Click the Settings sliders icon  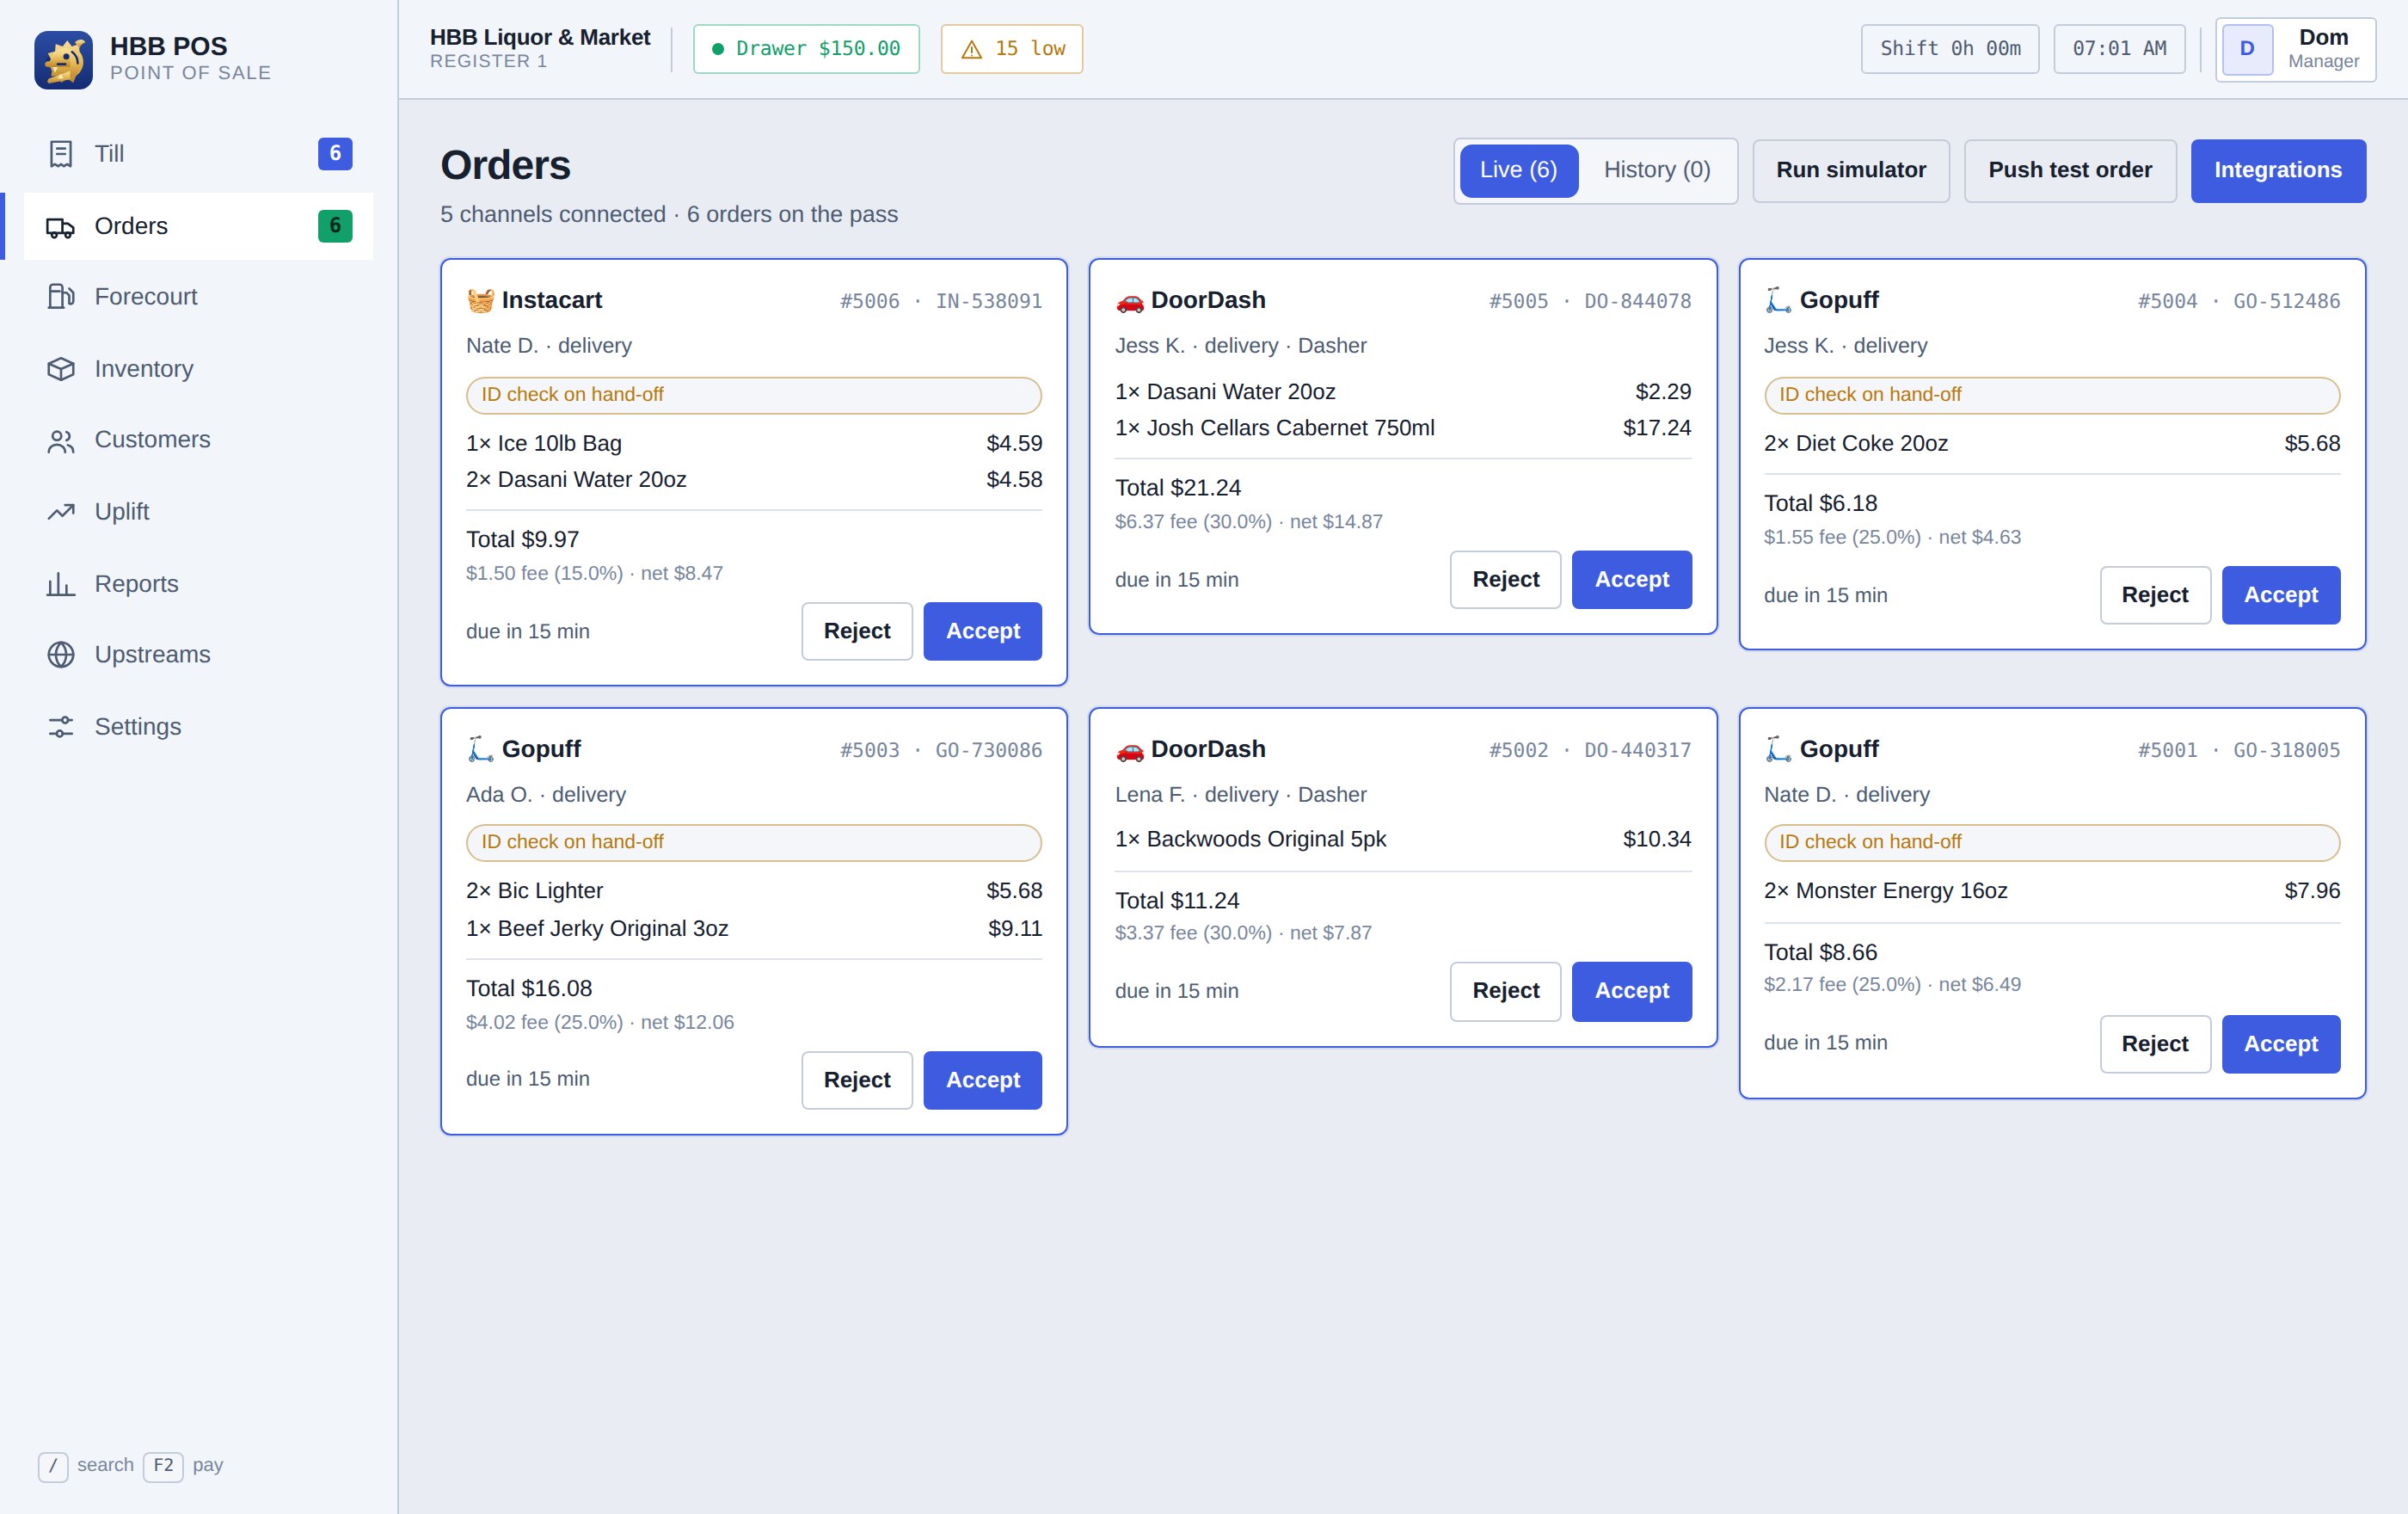click(61, 727)
